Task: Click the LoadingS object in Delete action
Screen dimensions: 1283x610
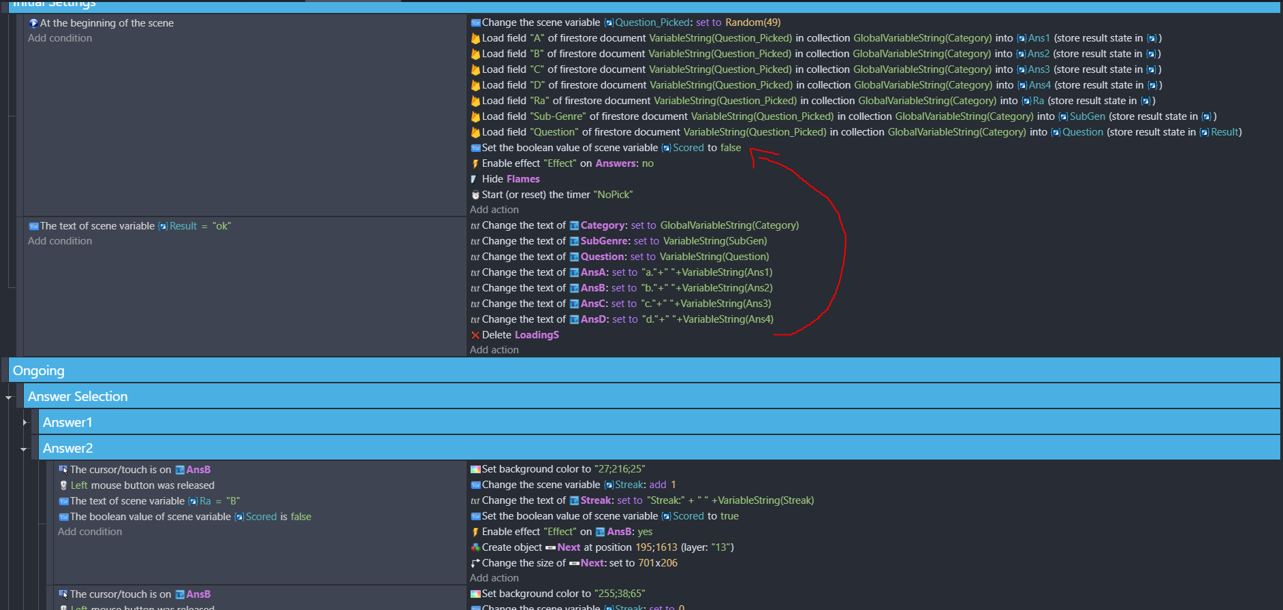Action: 537,336
